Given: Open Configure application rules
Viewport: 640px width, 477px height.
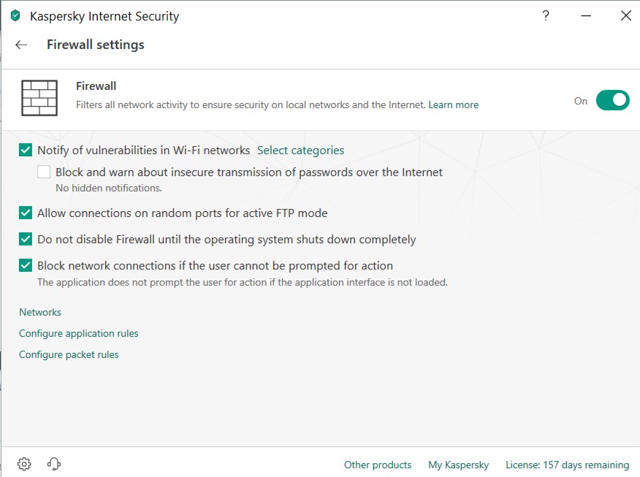Looking at the screenshot, I should click(x=78, y=333).
